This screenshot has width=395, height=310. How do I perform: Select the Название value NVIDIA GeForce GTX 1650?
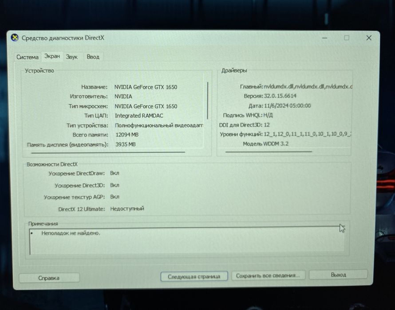point(146,87)
